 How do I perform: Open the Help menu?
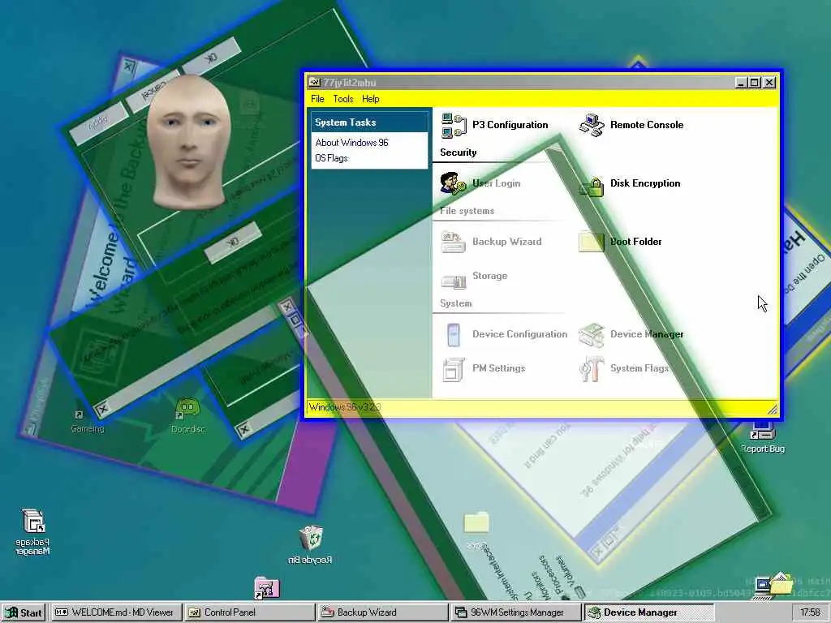(x=370, y=99)
